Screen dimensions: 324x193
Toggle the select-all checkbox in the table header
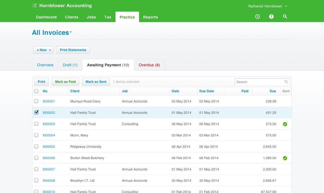tap(36, 91)
